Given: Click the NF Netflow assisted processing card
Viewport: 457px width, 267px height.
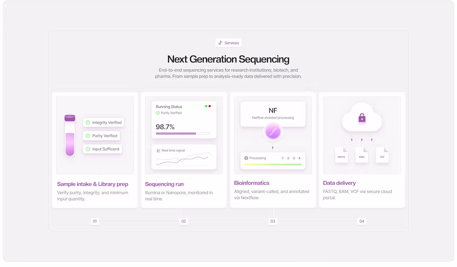Looking at the screenshot, I should (x=273, y=114).
